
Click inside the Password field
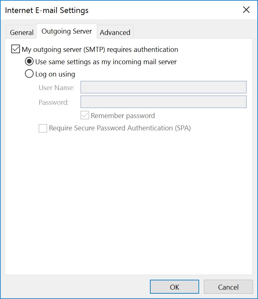coord(163,102)
